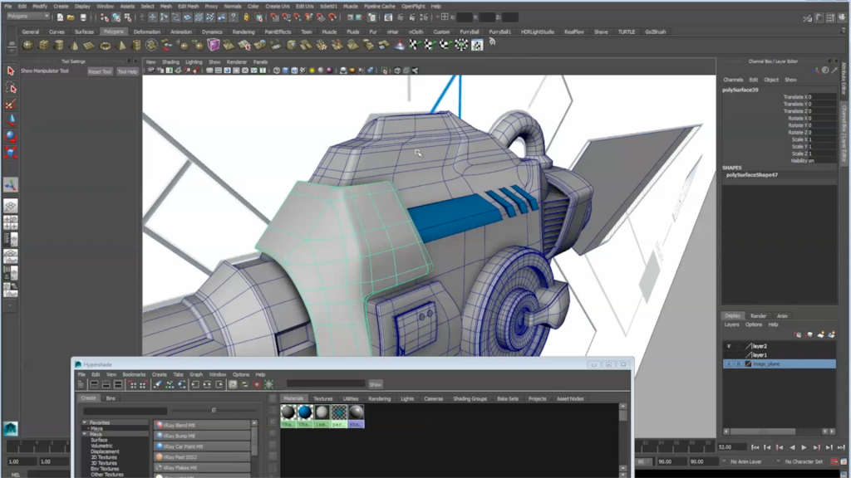This screenshot has height=478, width=851.
Task: Open Hypershade Graph menu
Action: [196, 374]
